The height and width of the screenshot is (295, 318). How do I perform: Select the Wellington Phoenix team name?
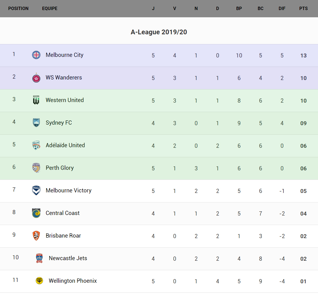pyautogui.click(x=73, y=281)
